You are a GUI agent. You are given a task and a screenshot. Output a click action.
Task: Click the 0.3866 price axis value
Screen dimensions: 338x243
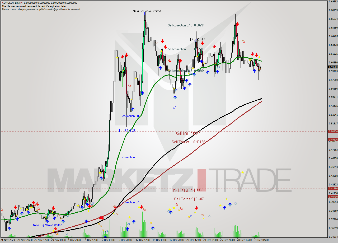coord(334,211)
